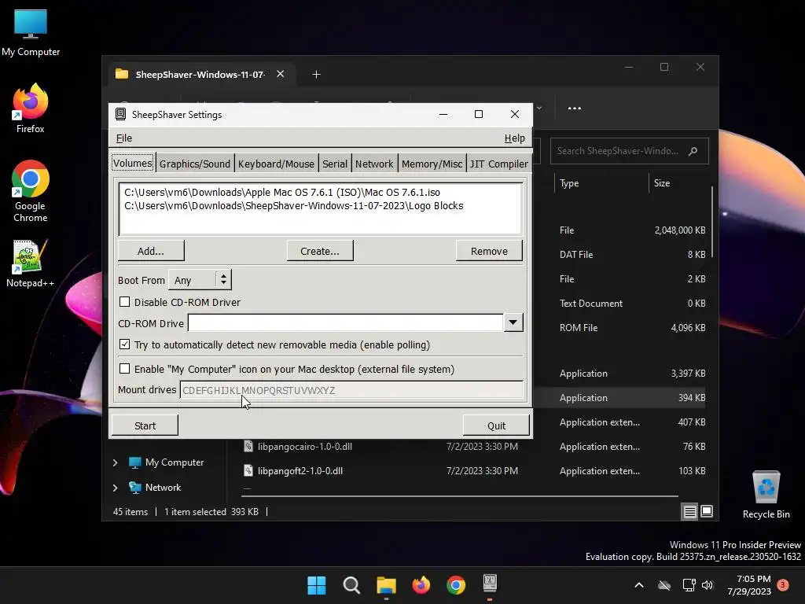Open the Firefox desktop shortcut
The height and width of the screenshot is (604, 805).
point(31,109)
